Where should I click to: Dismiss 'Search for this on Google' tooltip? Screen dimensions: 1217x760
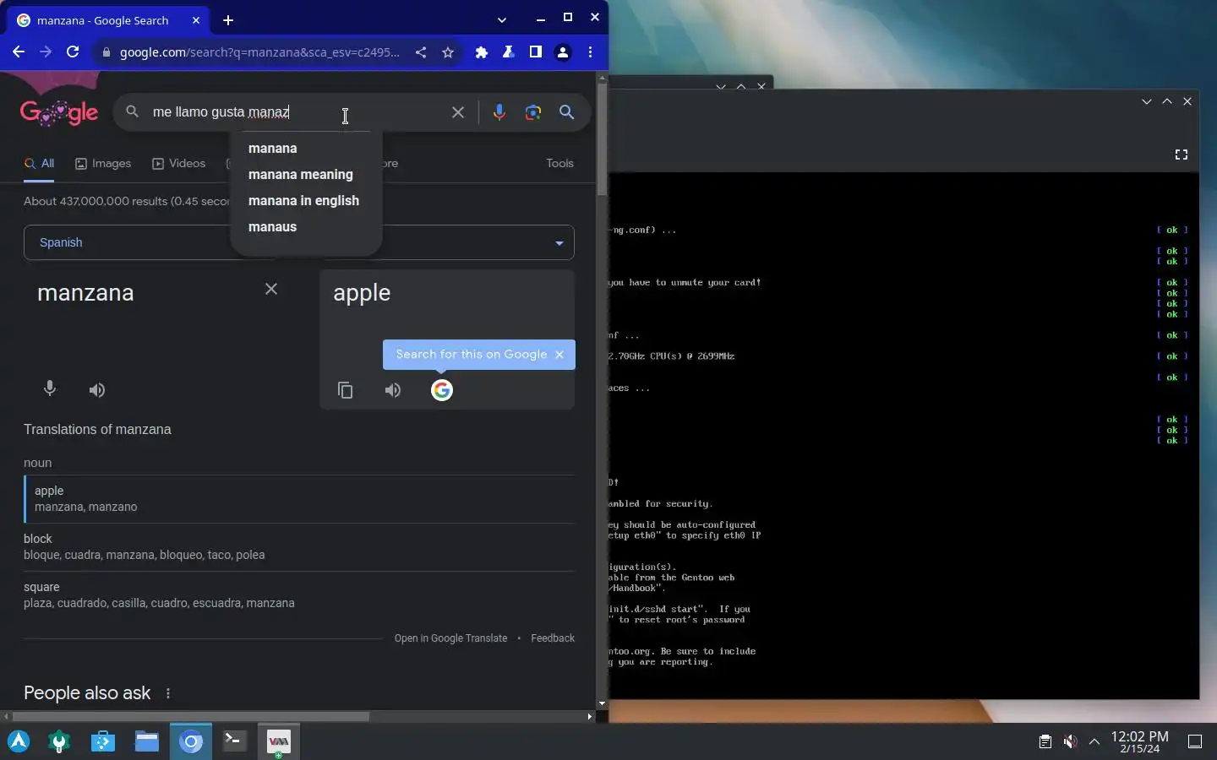pyautogui.click(x=559, y=355)
